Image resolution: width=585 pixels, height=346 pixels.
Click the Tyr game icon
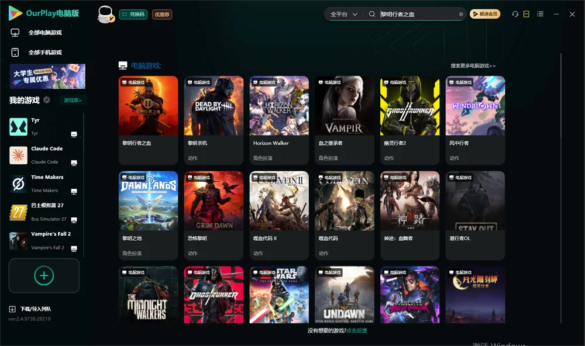pyautogui.click(x=18, y=127)
